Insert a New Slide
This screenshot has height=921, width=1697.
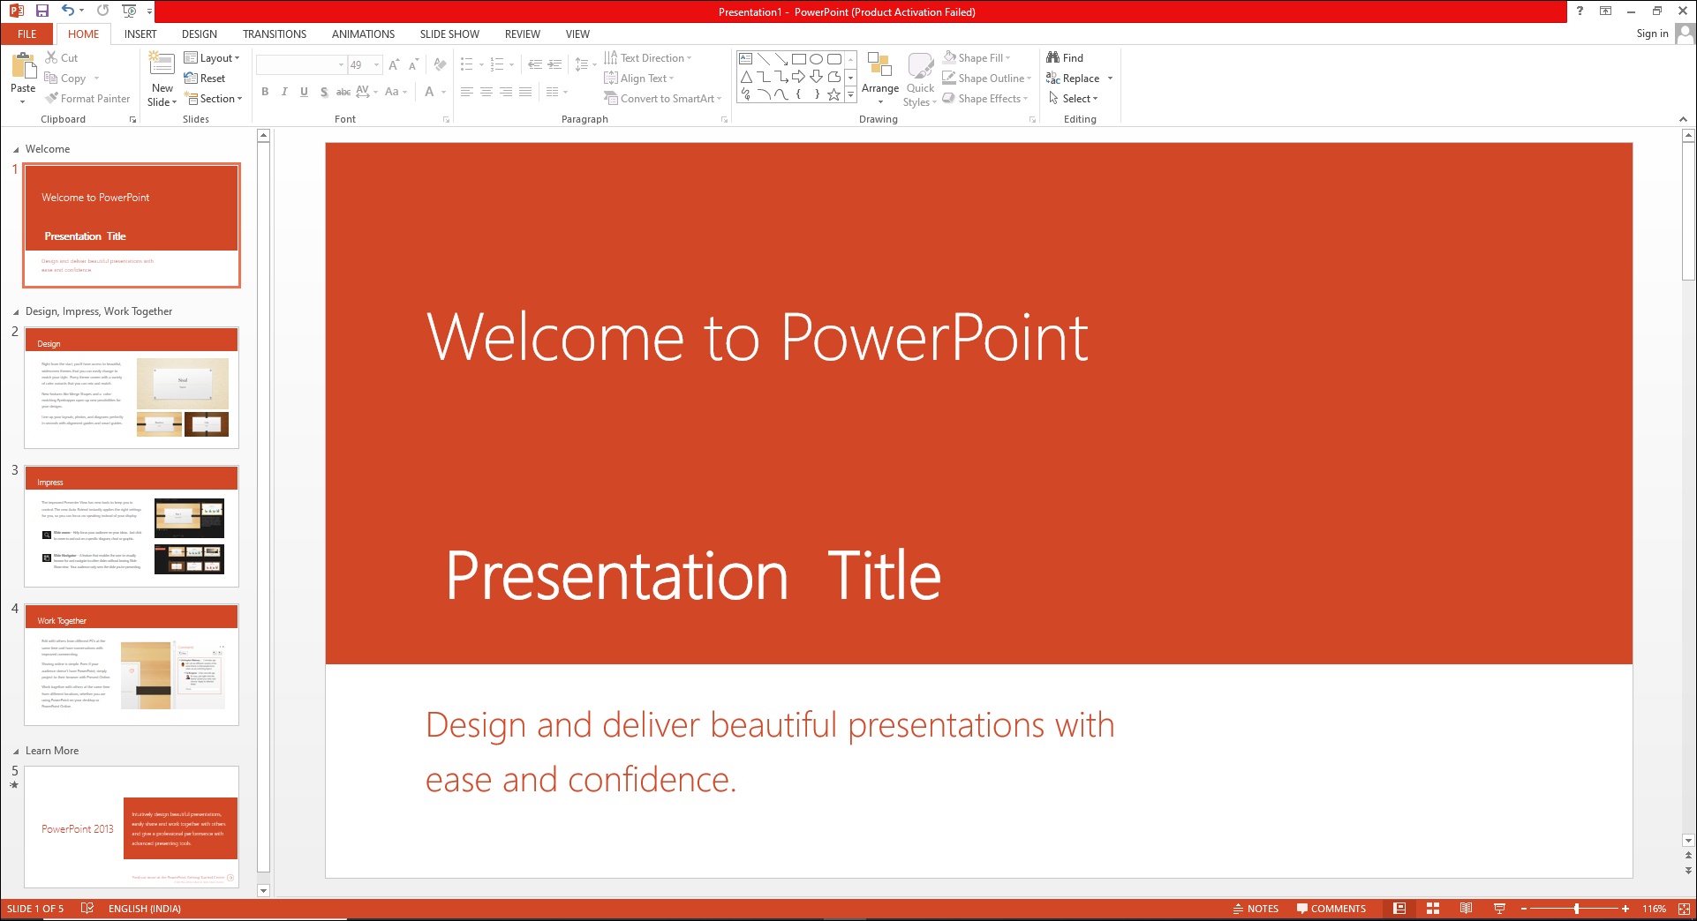point(162,78)
